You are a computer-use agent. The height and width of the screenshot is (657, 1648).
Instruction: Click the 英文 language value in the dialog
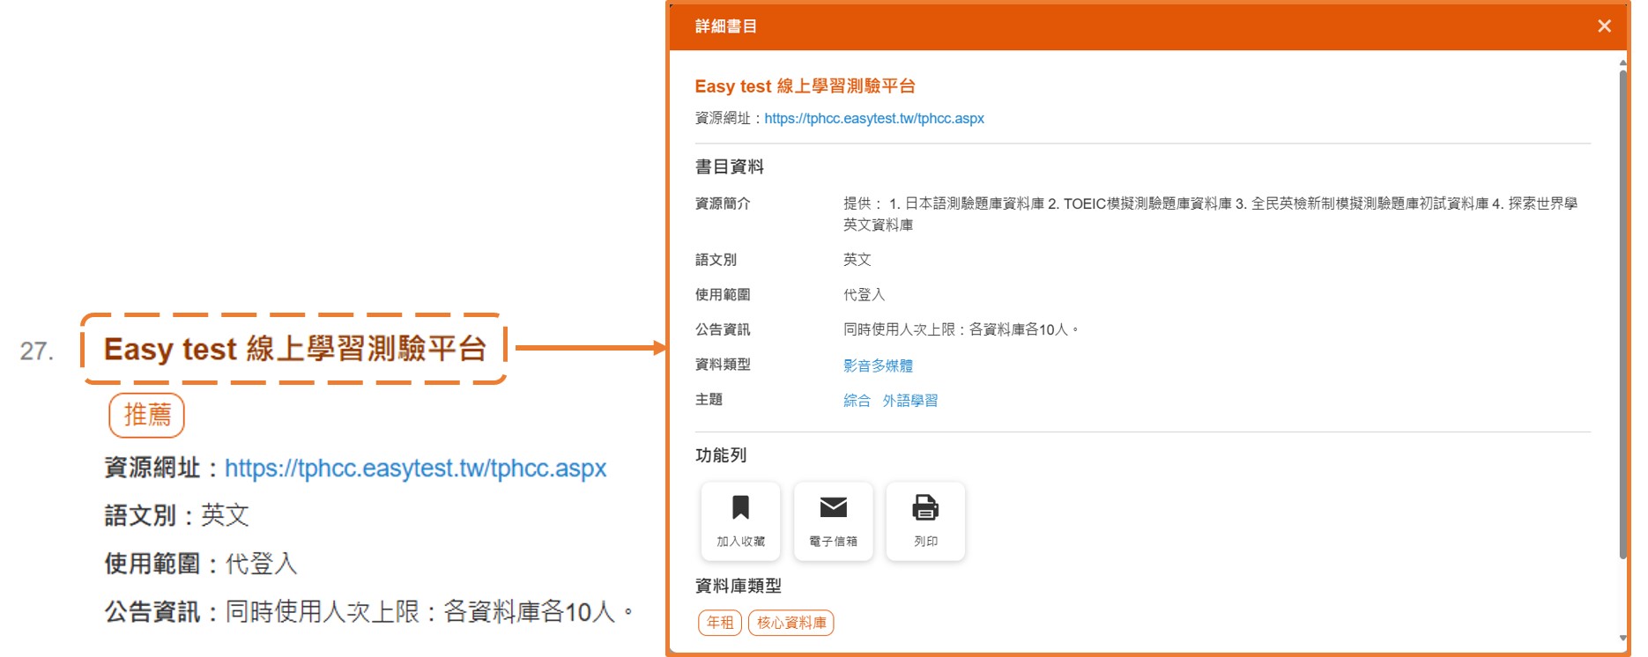(x=857, y=260)
